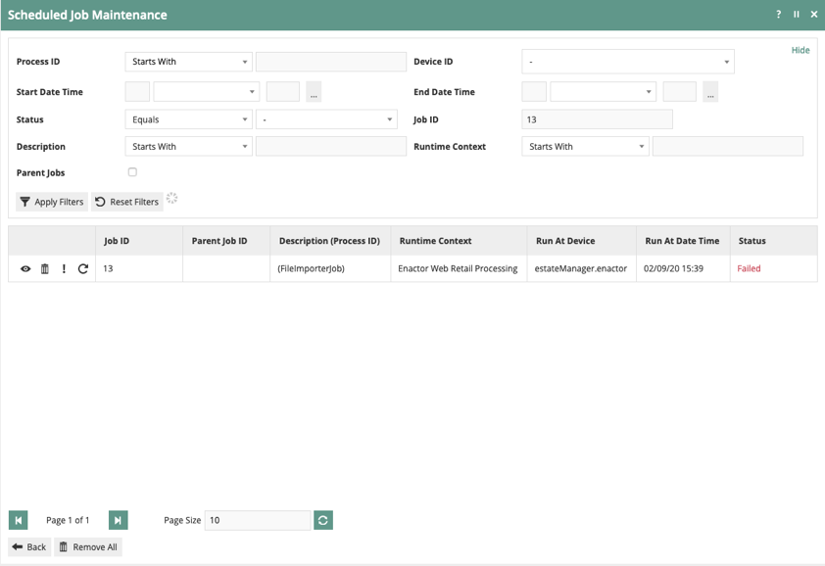This screenshot has height=566, width=825.
Task: Go to first page of results
Action: pos(19,520)
